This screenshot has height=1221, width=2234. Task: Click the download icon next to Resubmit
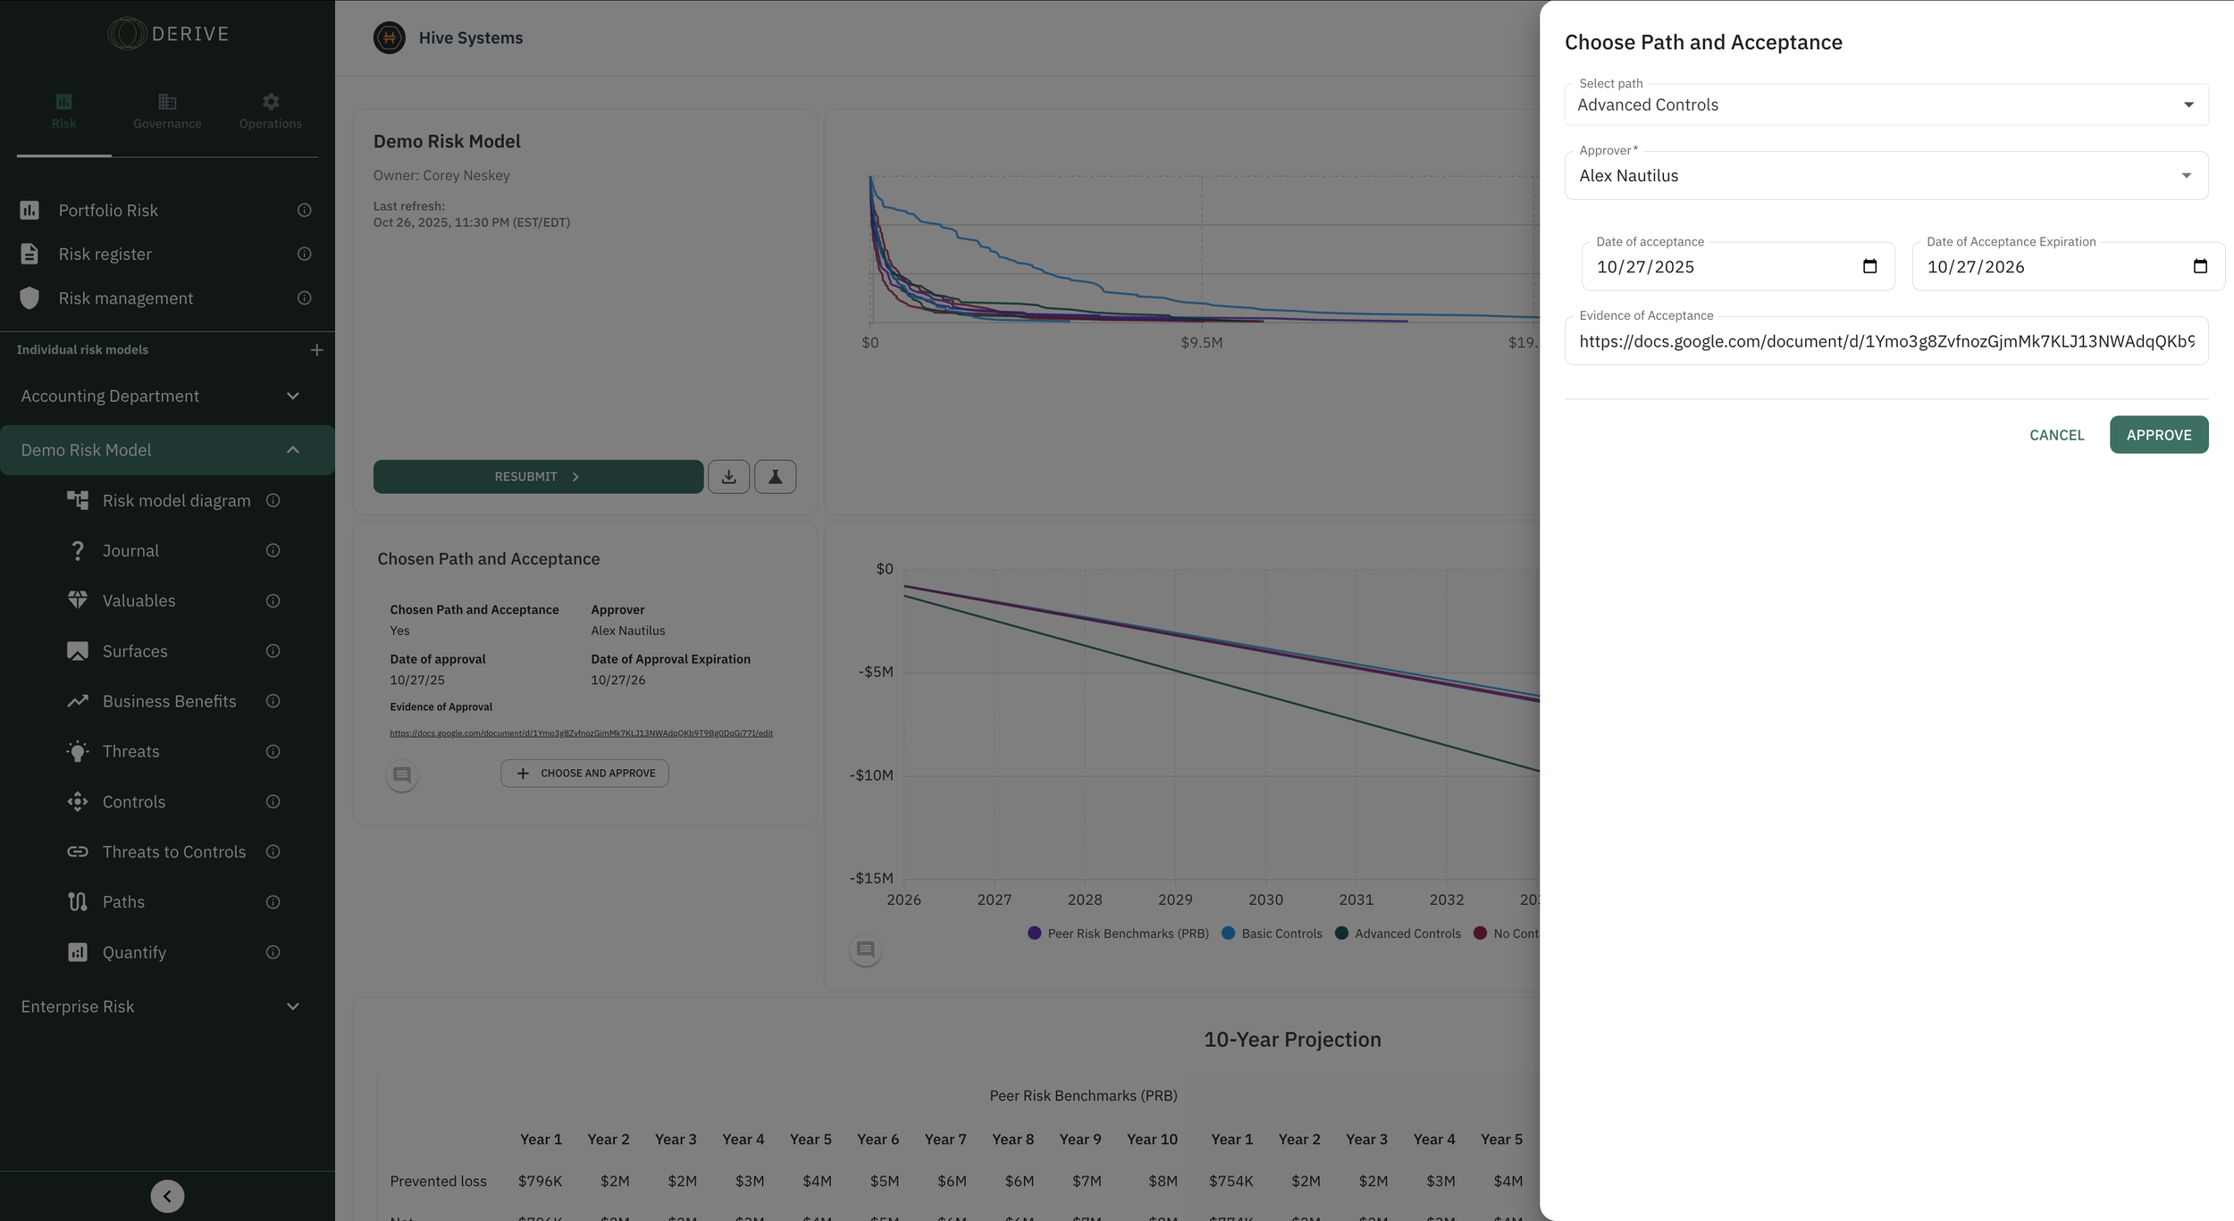[728, 477]
